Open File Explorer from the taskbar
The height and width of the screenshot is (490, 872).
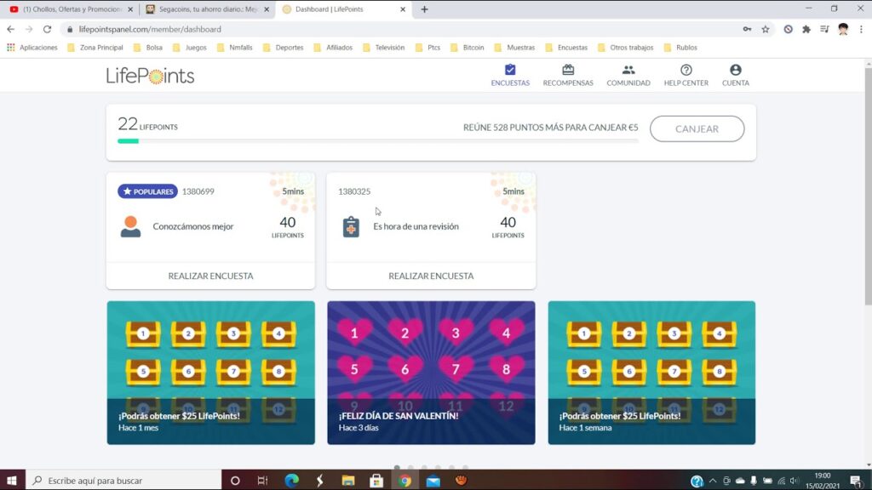[x=348, y=481]
